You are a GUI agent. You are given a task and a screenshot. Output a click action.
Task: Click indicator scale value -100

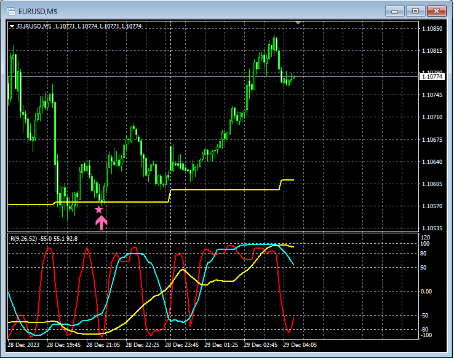coord(426,335)
